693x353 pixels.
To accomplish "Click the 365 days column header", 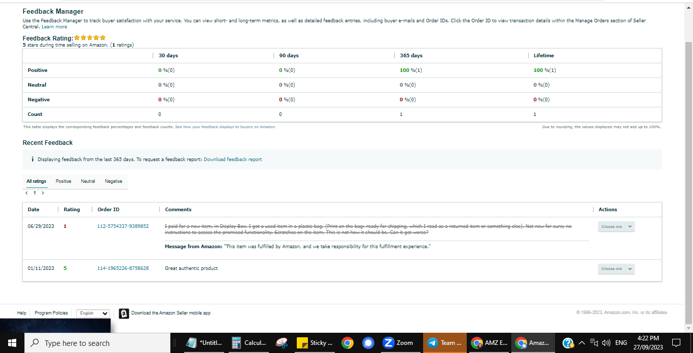I will coord(411,55).
